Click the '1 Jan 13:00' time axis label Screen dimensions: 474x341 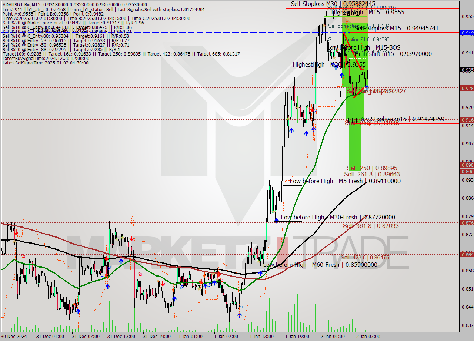pos(261,337)
